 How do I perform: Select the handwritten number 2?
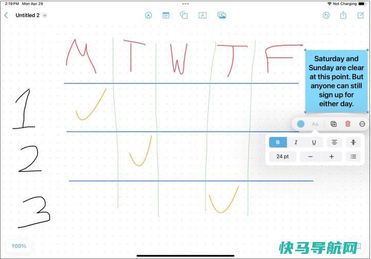click(x=30, y=159)
